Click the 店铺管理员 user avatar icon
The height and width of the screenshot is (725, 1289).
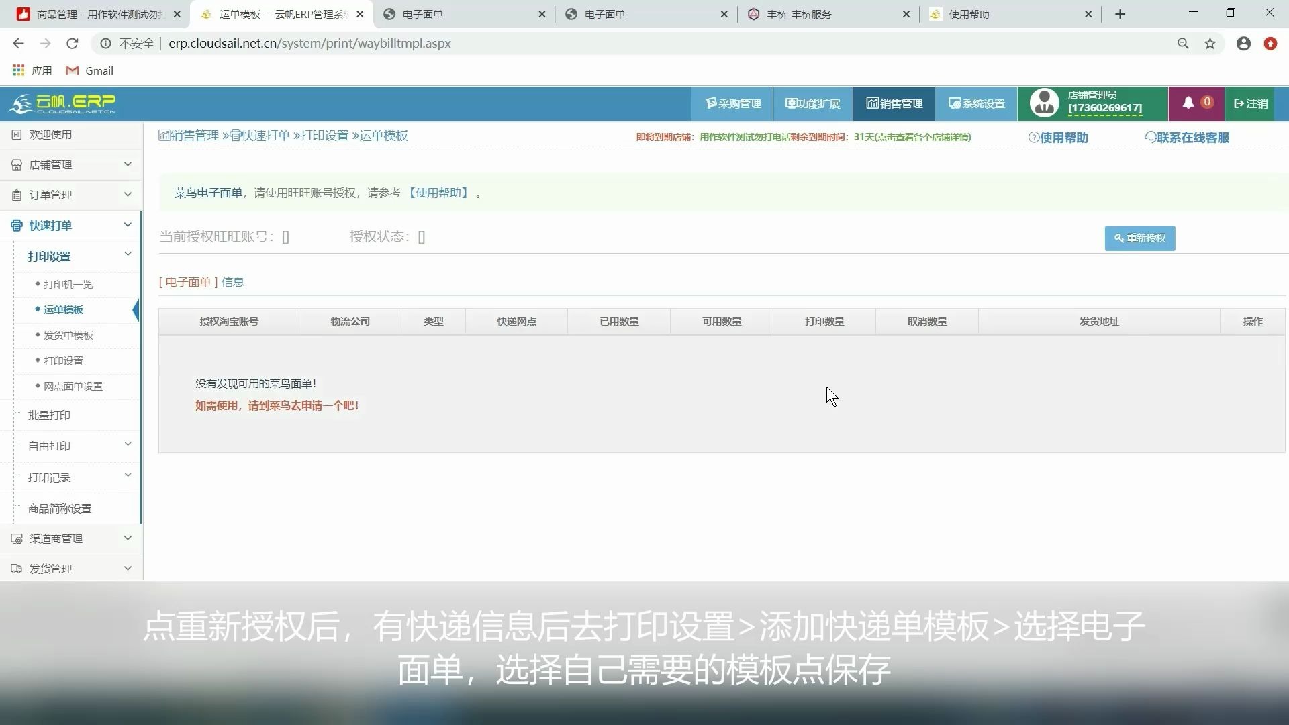[x=1045, y=103]
